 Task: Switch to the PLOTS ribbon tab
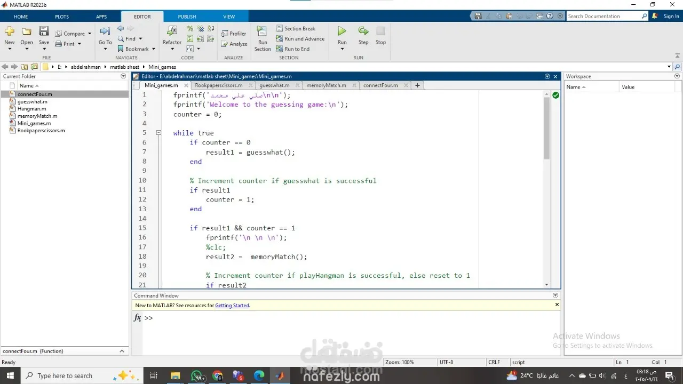pyautogui.click(x=62, y=17)
